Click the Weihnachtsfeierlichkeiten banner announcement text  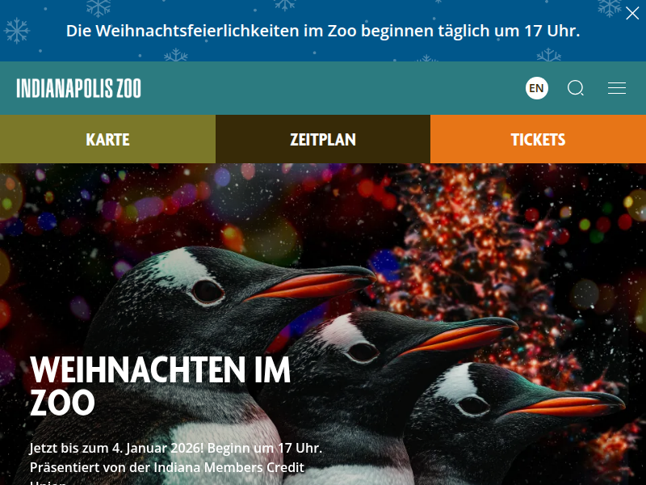pos(323,31)
